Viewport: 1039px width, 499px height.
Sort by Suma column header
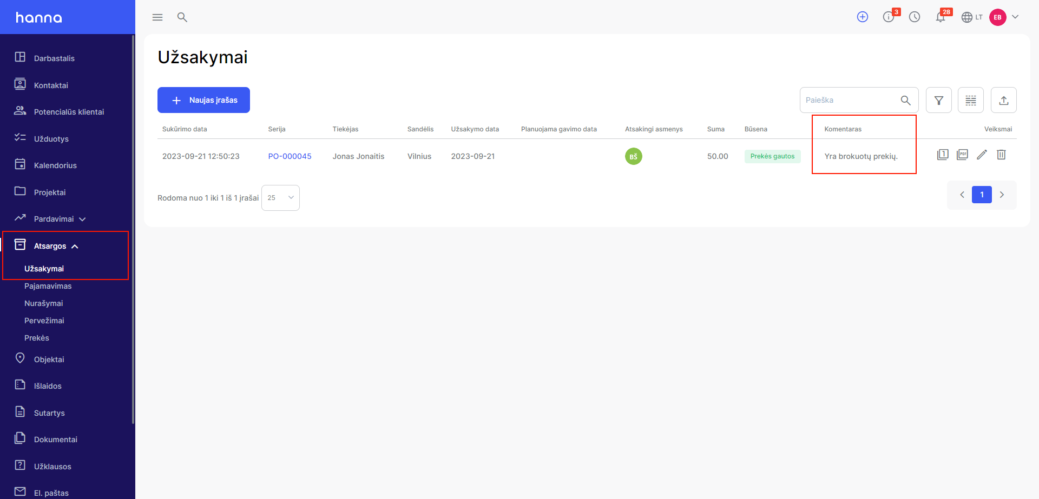(715, 129)
